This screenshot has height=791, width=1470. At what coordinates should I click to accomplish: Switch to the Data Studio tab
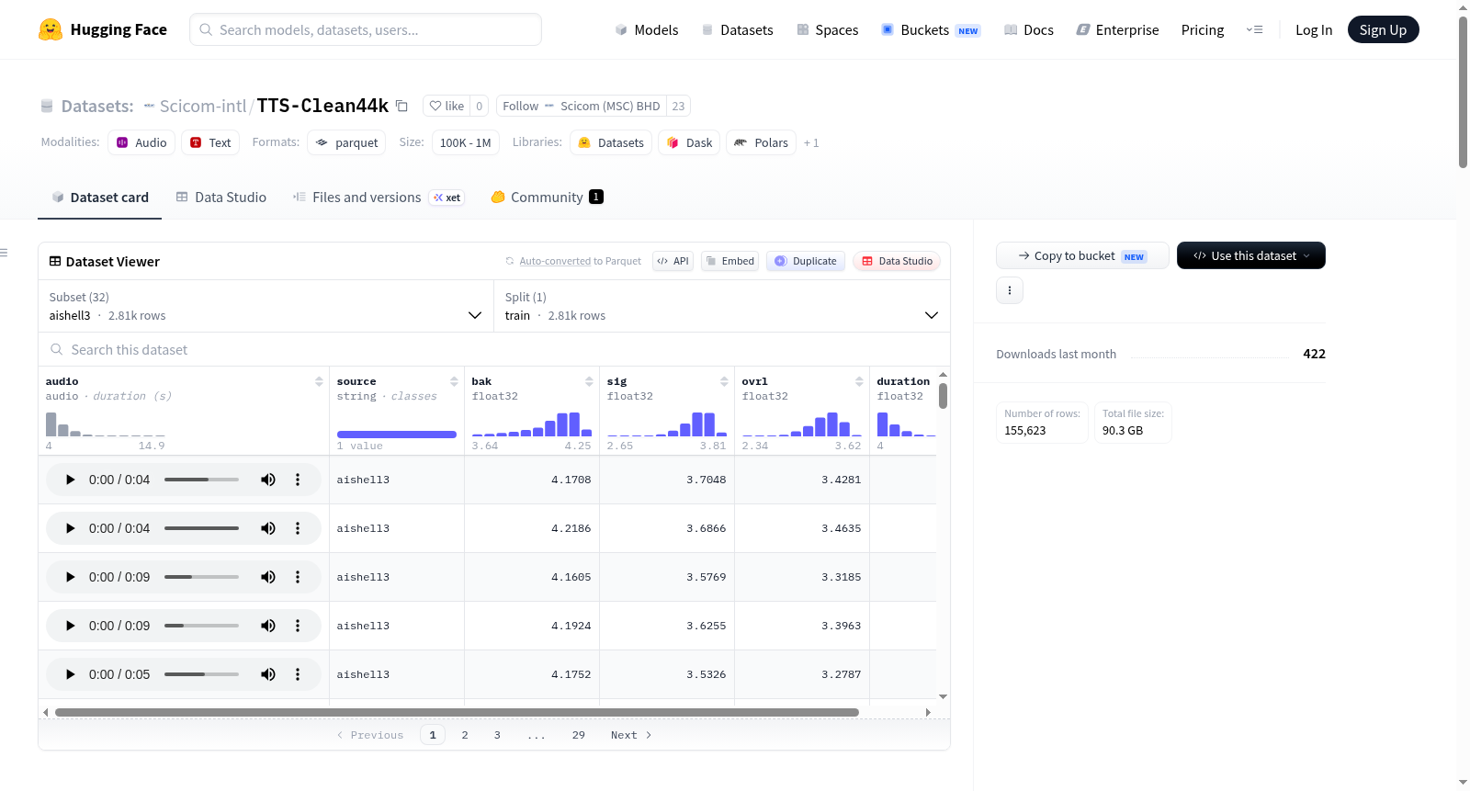pos(221,197)
